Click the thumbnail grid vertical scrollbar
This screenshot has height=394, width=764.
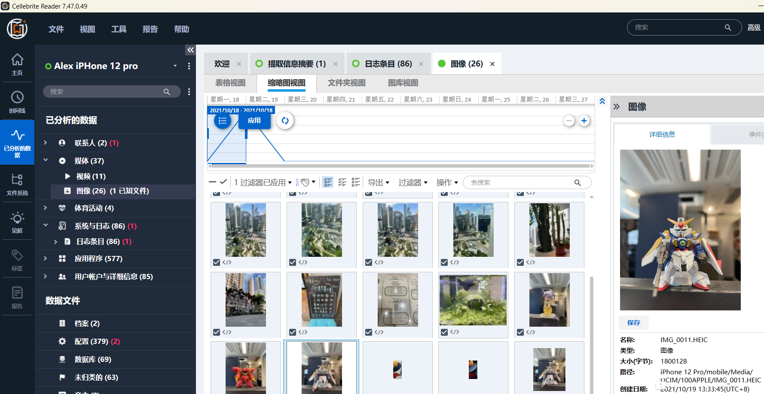(592, 334)
